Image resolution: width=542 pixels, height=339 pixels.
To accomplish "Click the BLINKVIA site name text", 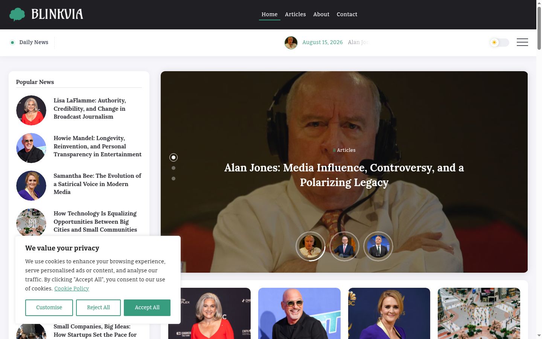I will (57, 14).
